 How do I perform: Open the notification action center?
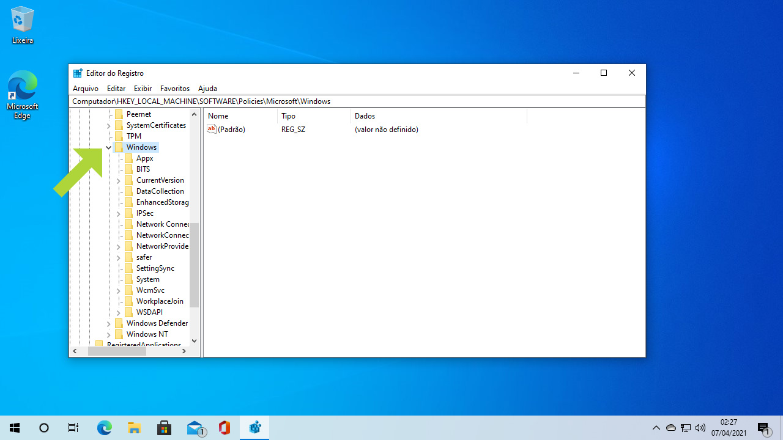pos(763,428)
